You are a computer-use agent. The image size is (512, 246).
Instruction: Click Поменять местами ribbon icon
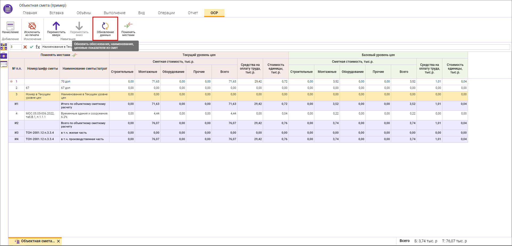pos(128,26)
